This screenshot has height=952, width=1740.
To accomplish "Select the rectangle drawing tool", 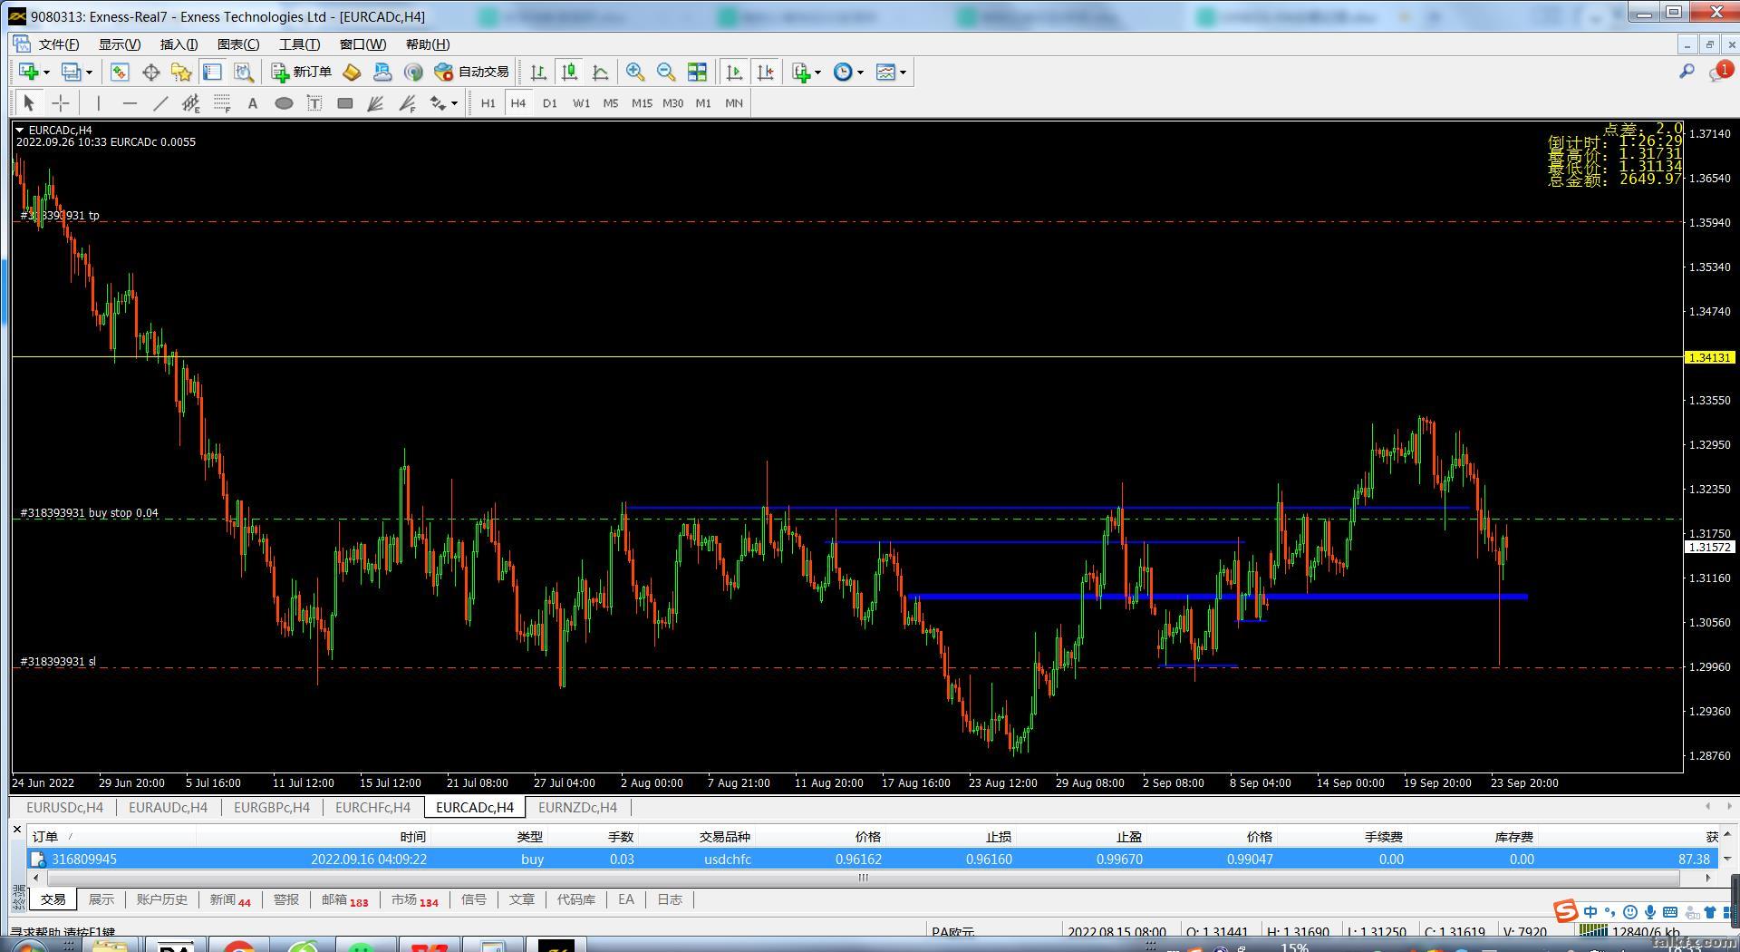I will tap(345, 103).
